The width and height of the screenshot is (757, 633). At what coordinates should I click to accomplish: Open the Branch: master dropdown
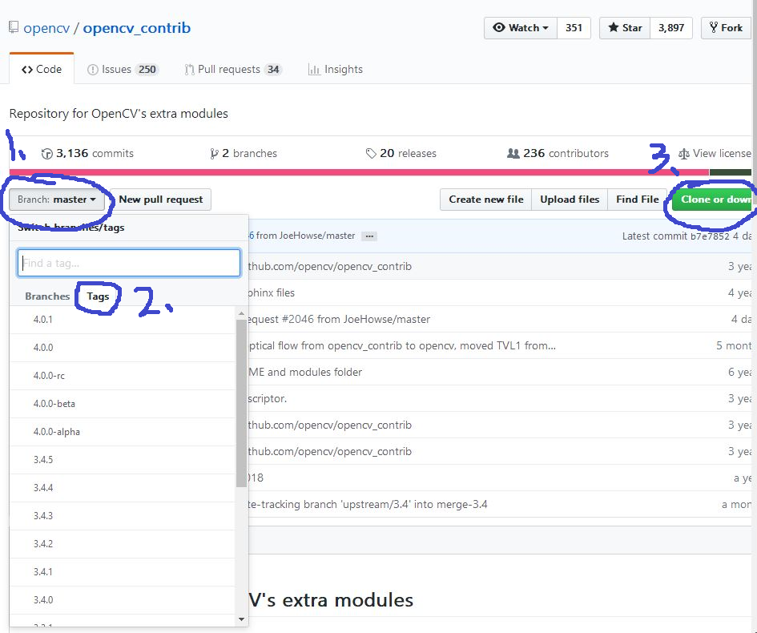56,199
